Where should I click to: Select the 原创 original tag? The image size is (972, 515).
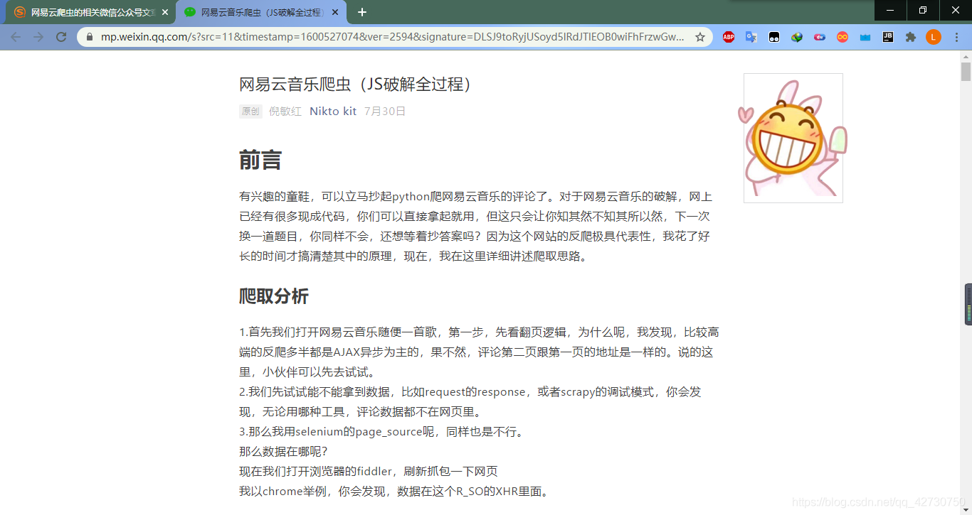(x=250, y=111)
